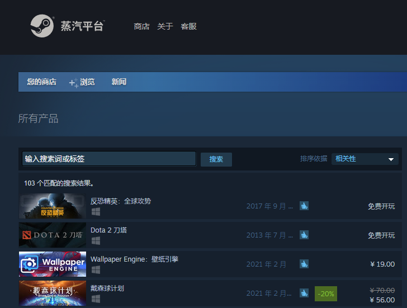The height and width of the screenshot is (308, 407).
Task: Click review thumbs-up icon for 戴森球计划
Action: click(304, 293)
